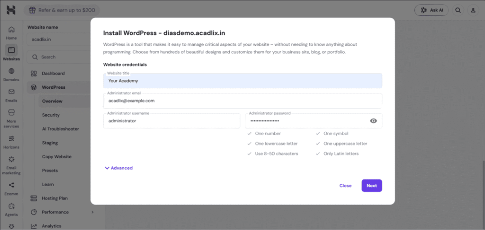Viewport: 485px width, 230px height.
Task: Click the search magnifier icon in header
Action: (458, 10)
